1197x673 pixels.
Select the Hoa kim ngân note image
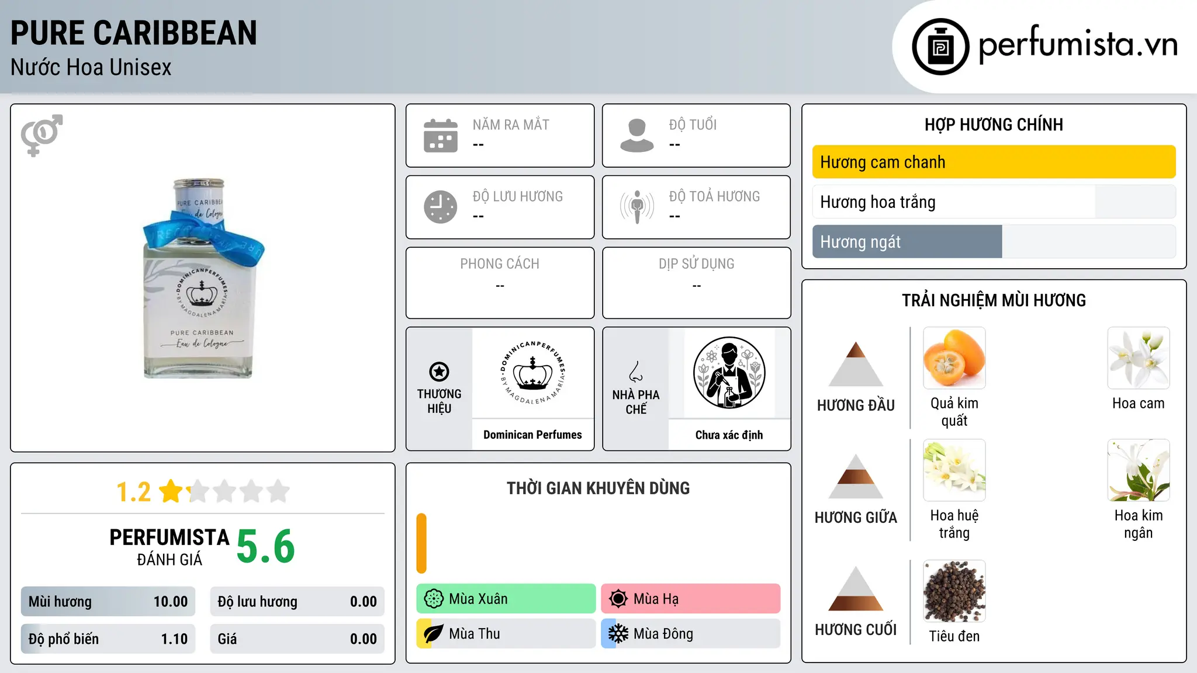(1139, 470)
